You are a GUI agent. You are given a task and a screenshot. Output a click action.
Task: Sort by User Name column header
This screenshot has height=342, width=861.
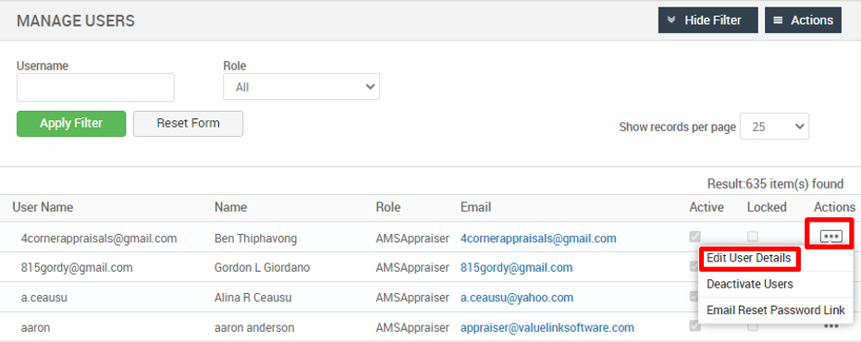[43, 207]
